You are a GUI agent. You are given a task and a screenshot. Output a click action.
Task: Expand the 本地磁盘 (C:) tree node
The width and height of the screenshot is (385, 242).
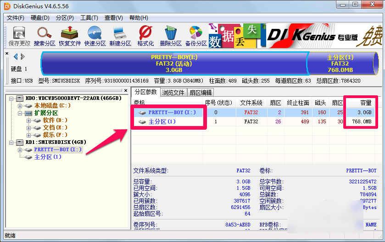pyautogui.click(x=20, y=106)
